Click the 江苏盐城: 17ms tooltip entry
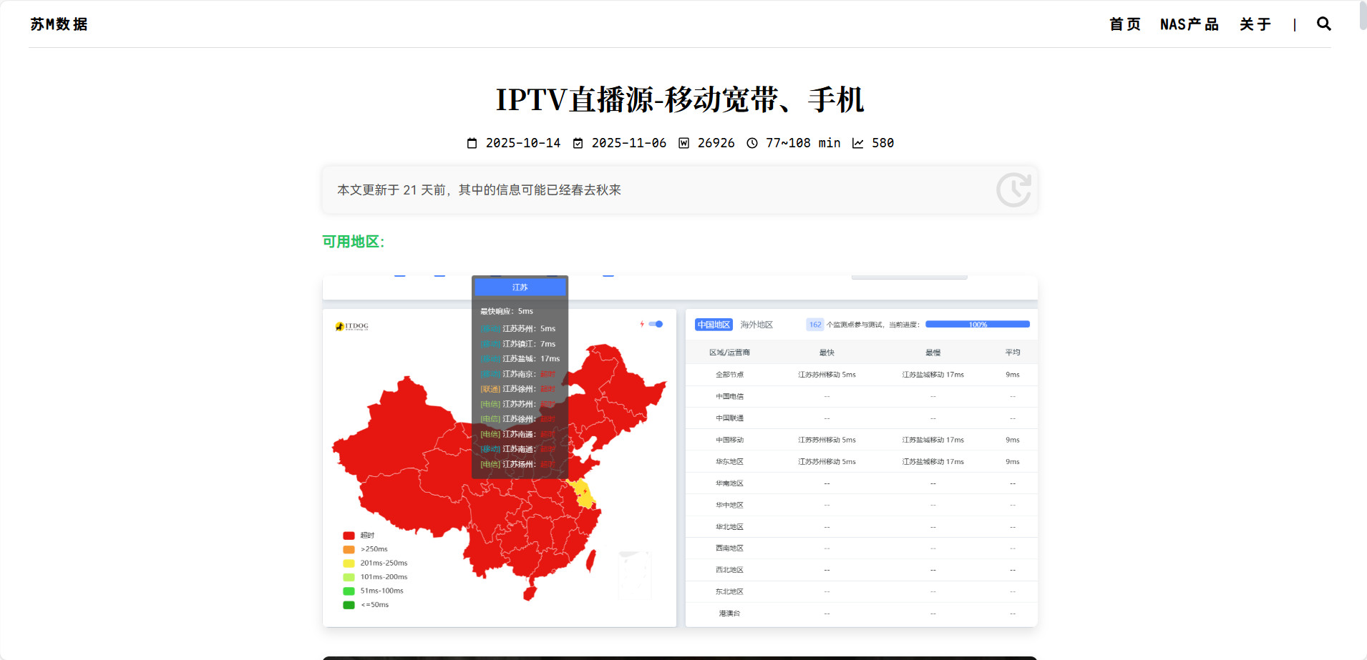 click(520, 359)
